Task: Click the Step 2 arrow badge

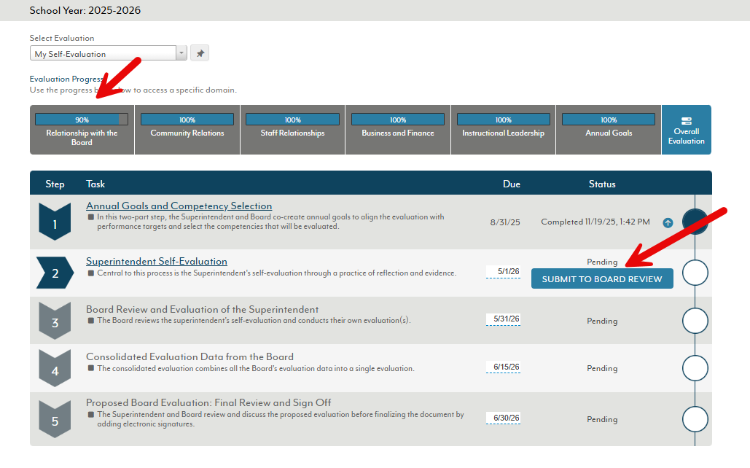Action: pos(55,273)
